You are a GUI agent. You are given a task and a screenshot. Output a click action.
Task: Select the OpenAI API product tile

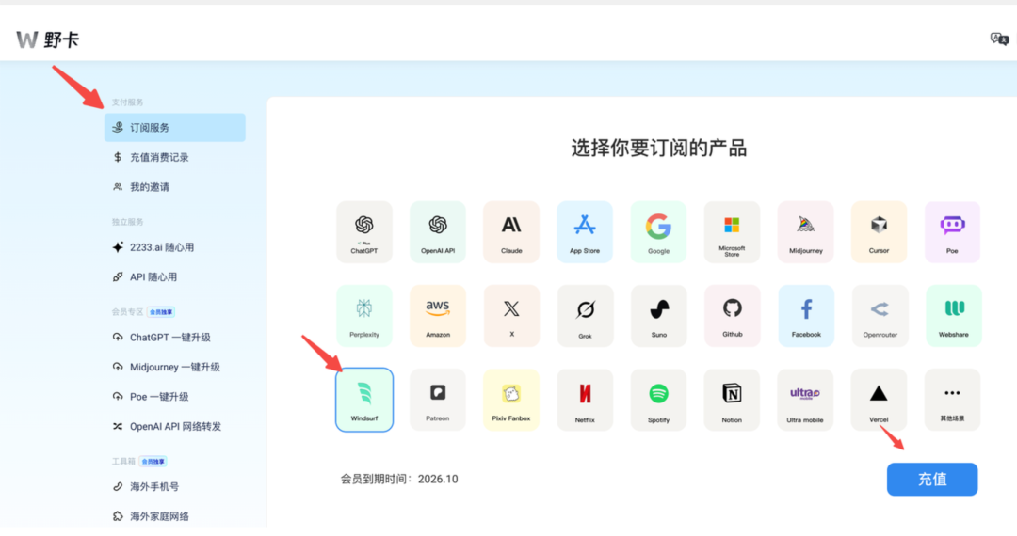point(438,231)
